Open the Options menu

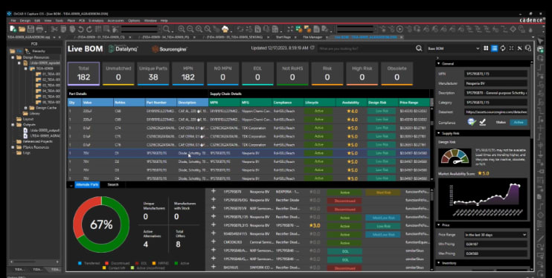[x=134, y=21]
